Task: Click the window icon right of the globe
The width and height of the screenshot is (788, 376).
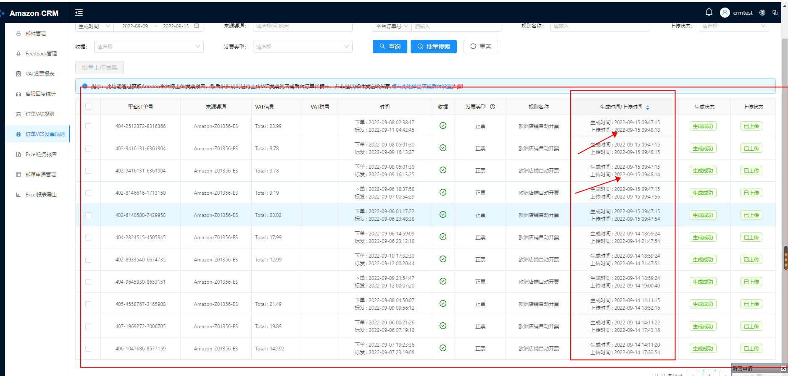Action: pyautogui.click(x=775, y=13)
